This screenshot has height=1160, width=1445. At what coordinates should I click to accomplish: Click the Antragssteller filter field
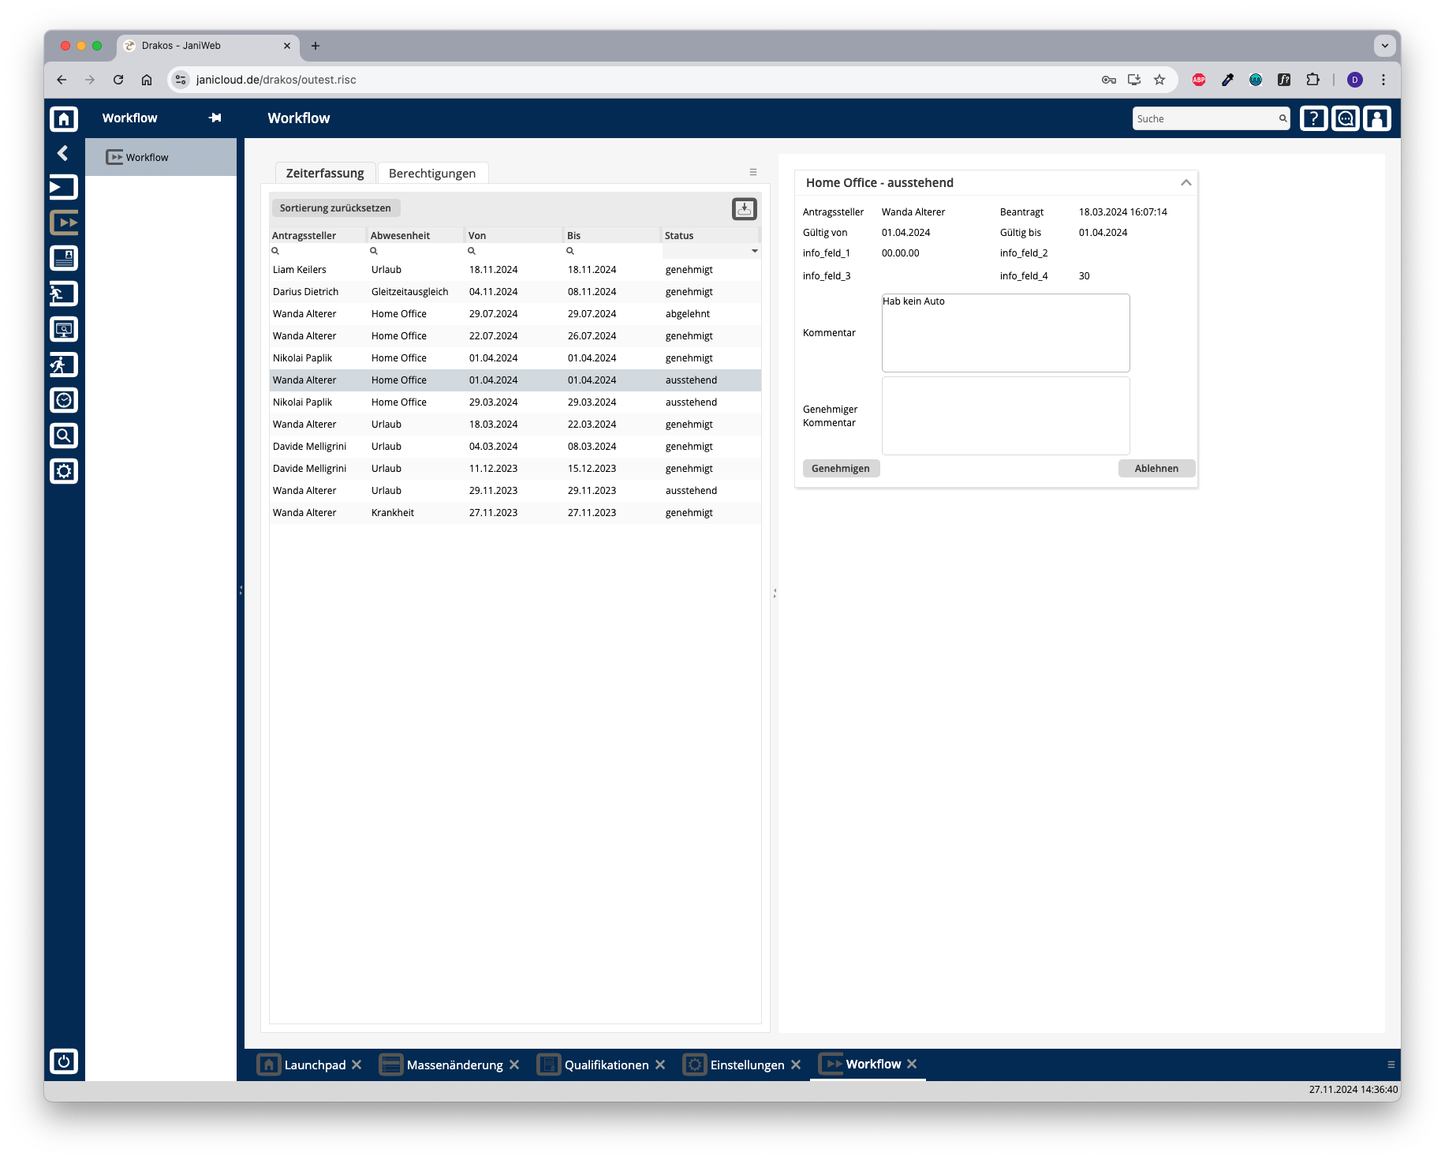[x=317, y=251]
